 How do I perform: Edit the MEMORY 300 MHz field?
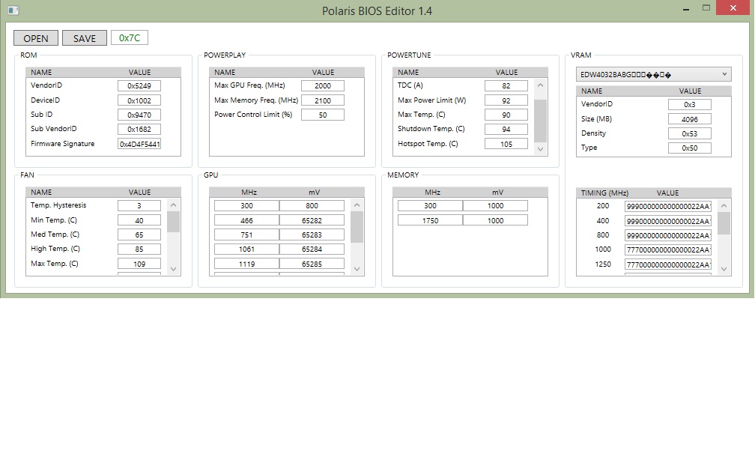[x=430, y=205]
